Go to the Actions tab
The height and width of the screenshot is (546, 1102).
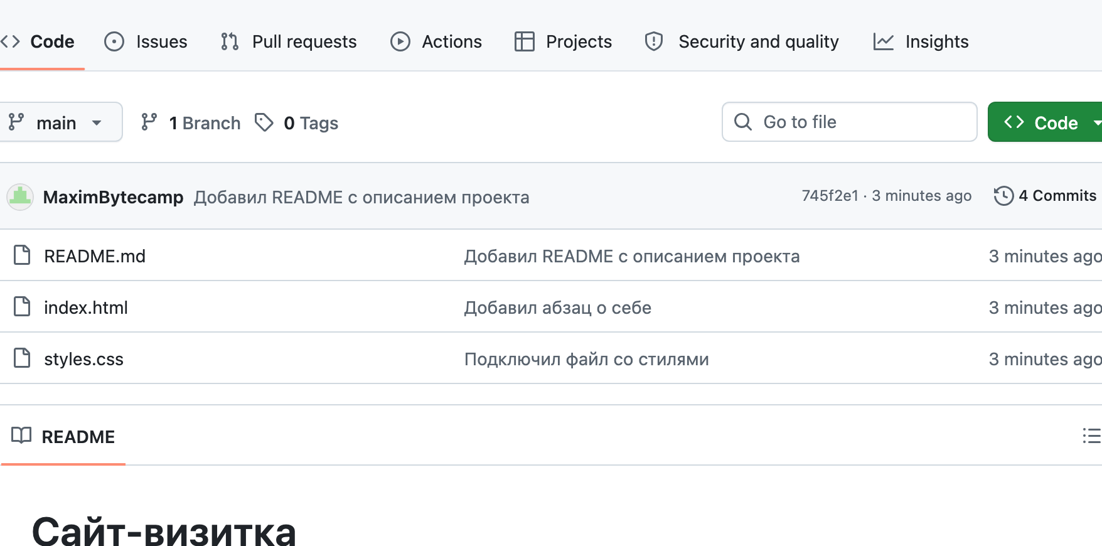436,41
